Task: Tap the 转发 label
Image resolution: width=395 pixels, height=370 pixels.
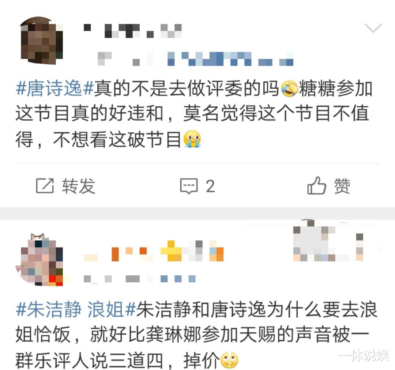Action: tap(79, 186)
